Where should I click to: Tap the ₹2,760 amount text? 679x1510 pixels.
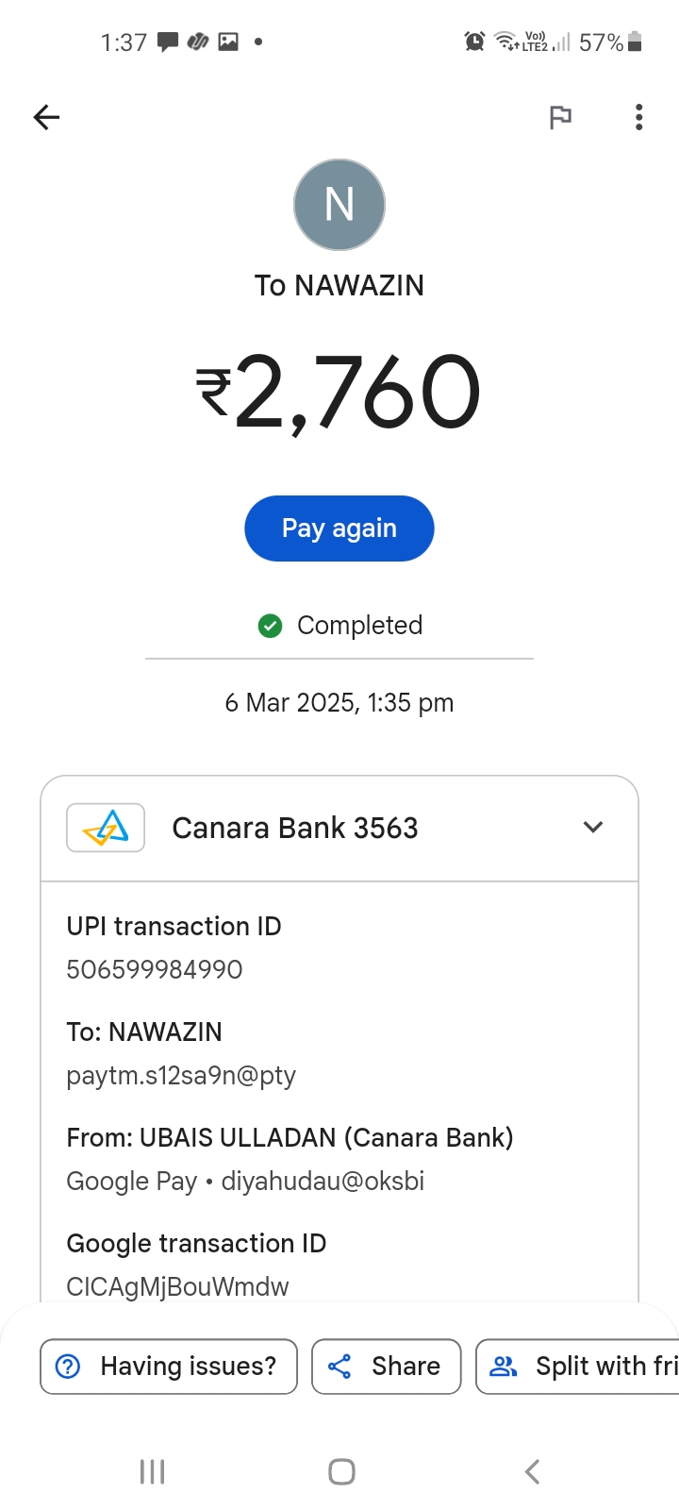pyautogui.click(x=339, y=392)
